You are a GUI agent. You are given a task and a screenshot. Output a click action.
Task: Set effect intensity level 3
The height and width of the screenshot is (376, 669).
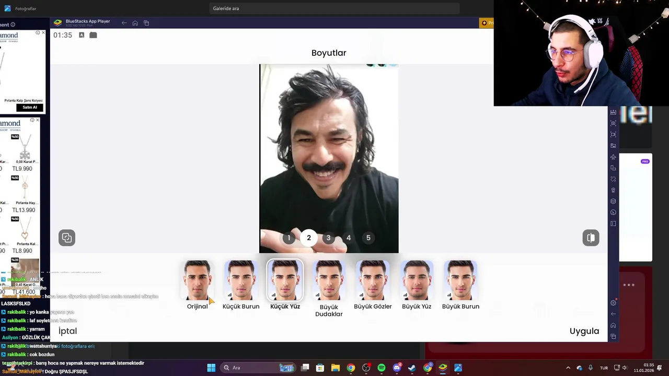[328, 238]
